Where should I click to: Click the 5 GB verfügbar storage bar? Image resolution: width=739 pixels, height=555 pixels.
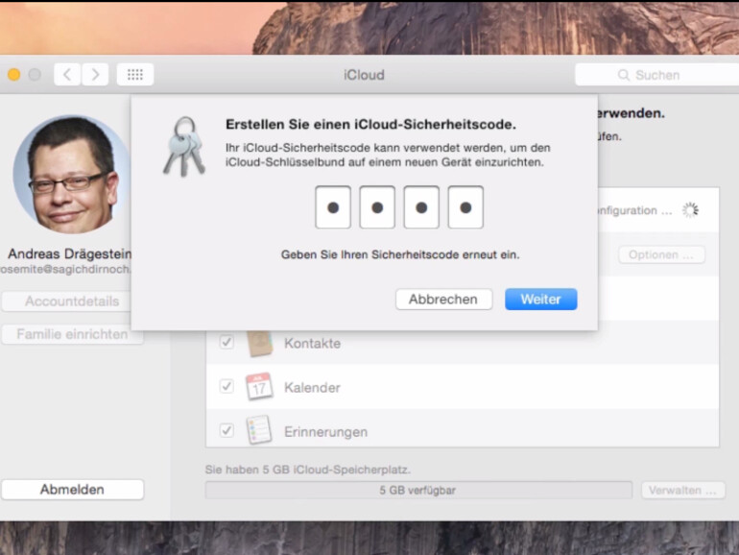418,491
